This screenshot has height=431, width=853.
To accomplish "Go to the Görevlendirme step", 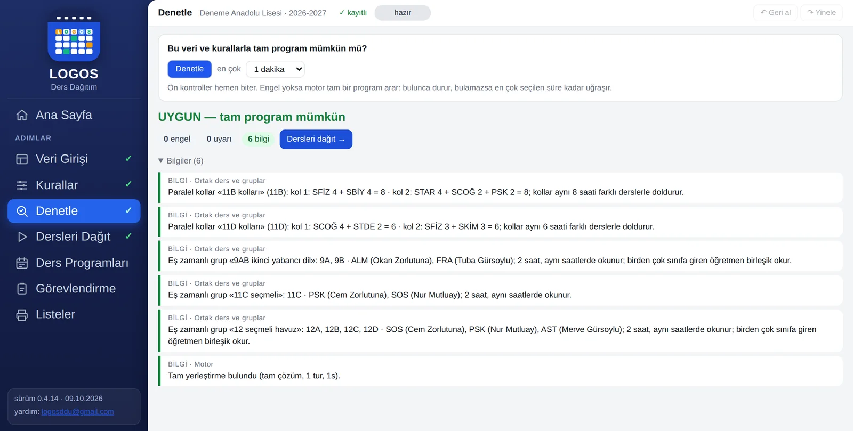I will coord(74,289).
